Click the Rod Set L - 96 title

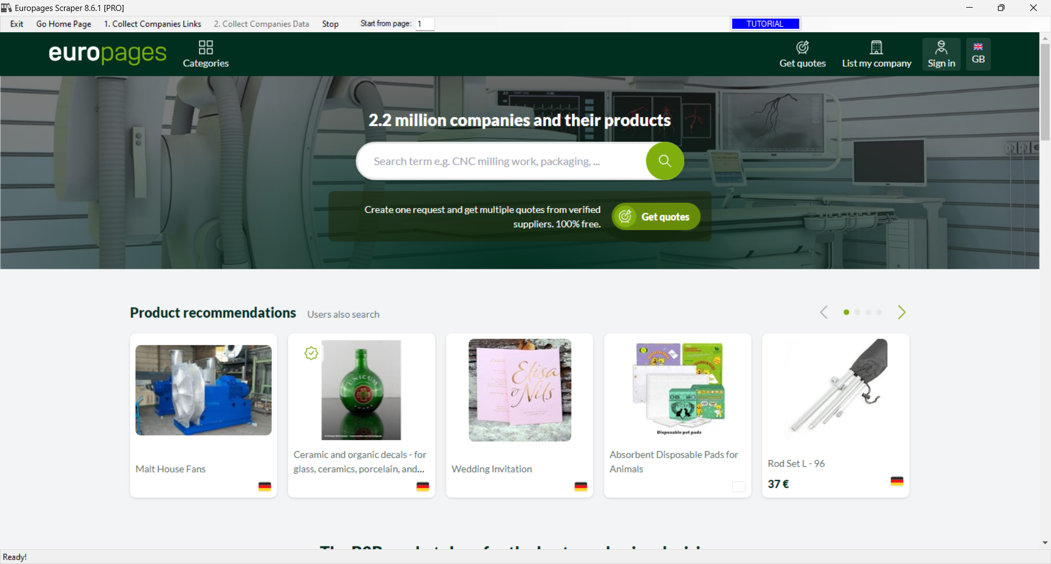click(x=796, y=463)
